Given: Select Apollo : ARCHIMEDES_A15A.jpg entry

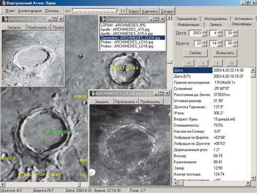Looking at the screenshot, I should [132, 33].
